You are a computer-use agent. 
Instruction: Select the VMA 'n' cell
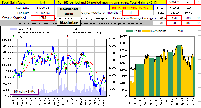pyautogui.click(x=188, y=2)
